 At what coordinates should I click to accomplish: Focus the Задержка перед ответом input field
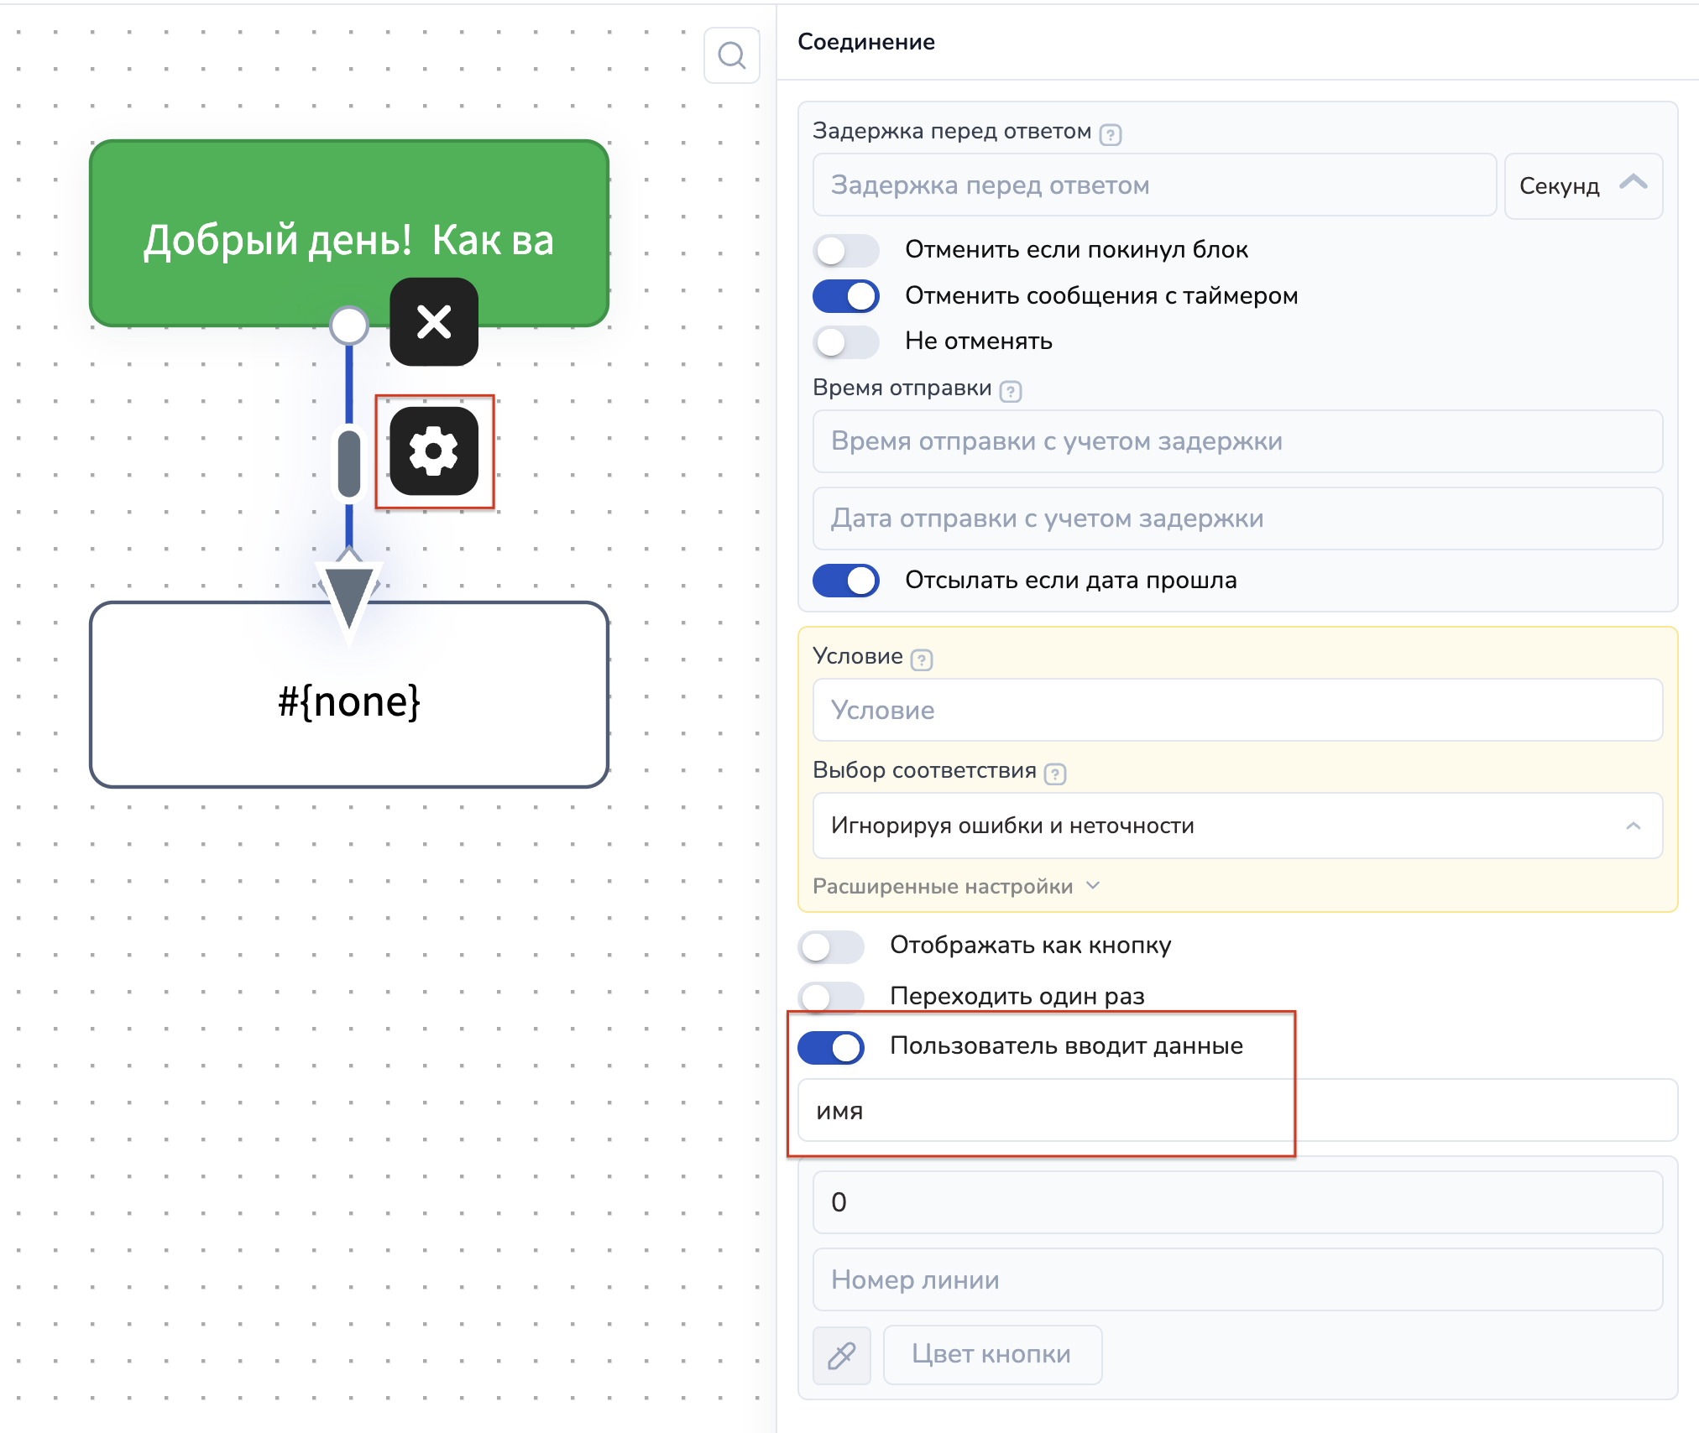point(1154,185)
